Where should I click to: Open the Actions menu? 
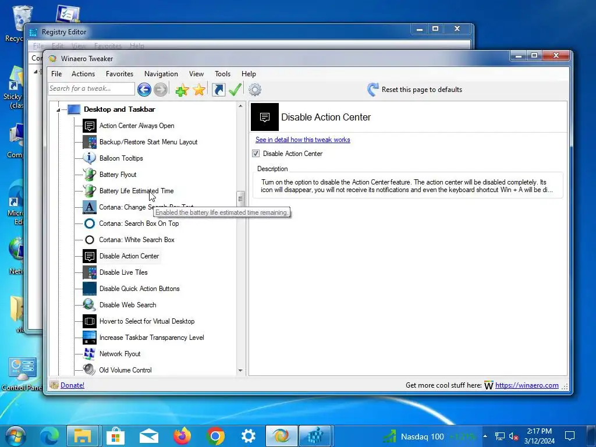83,74
